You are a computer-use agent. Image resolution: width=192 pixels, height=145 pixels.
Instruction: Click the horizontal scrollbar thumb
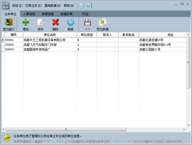click(x=66, y=130)
